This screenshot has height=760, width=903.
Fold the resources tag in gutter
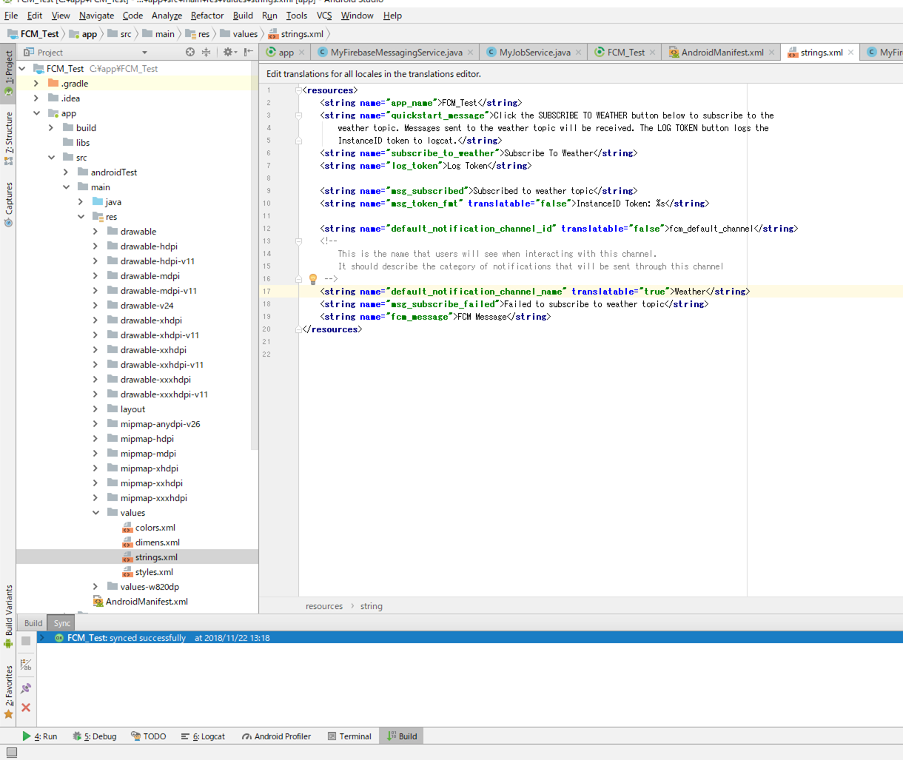coord(299,90)
